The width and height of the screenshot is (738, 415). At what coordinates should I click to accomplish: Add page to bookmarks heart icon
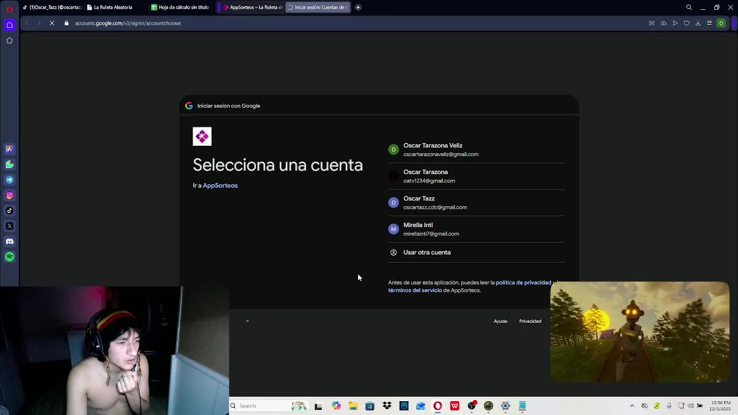(x=686, y=23)
